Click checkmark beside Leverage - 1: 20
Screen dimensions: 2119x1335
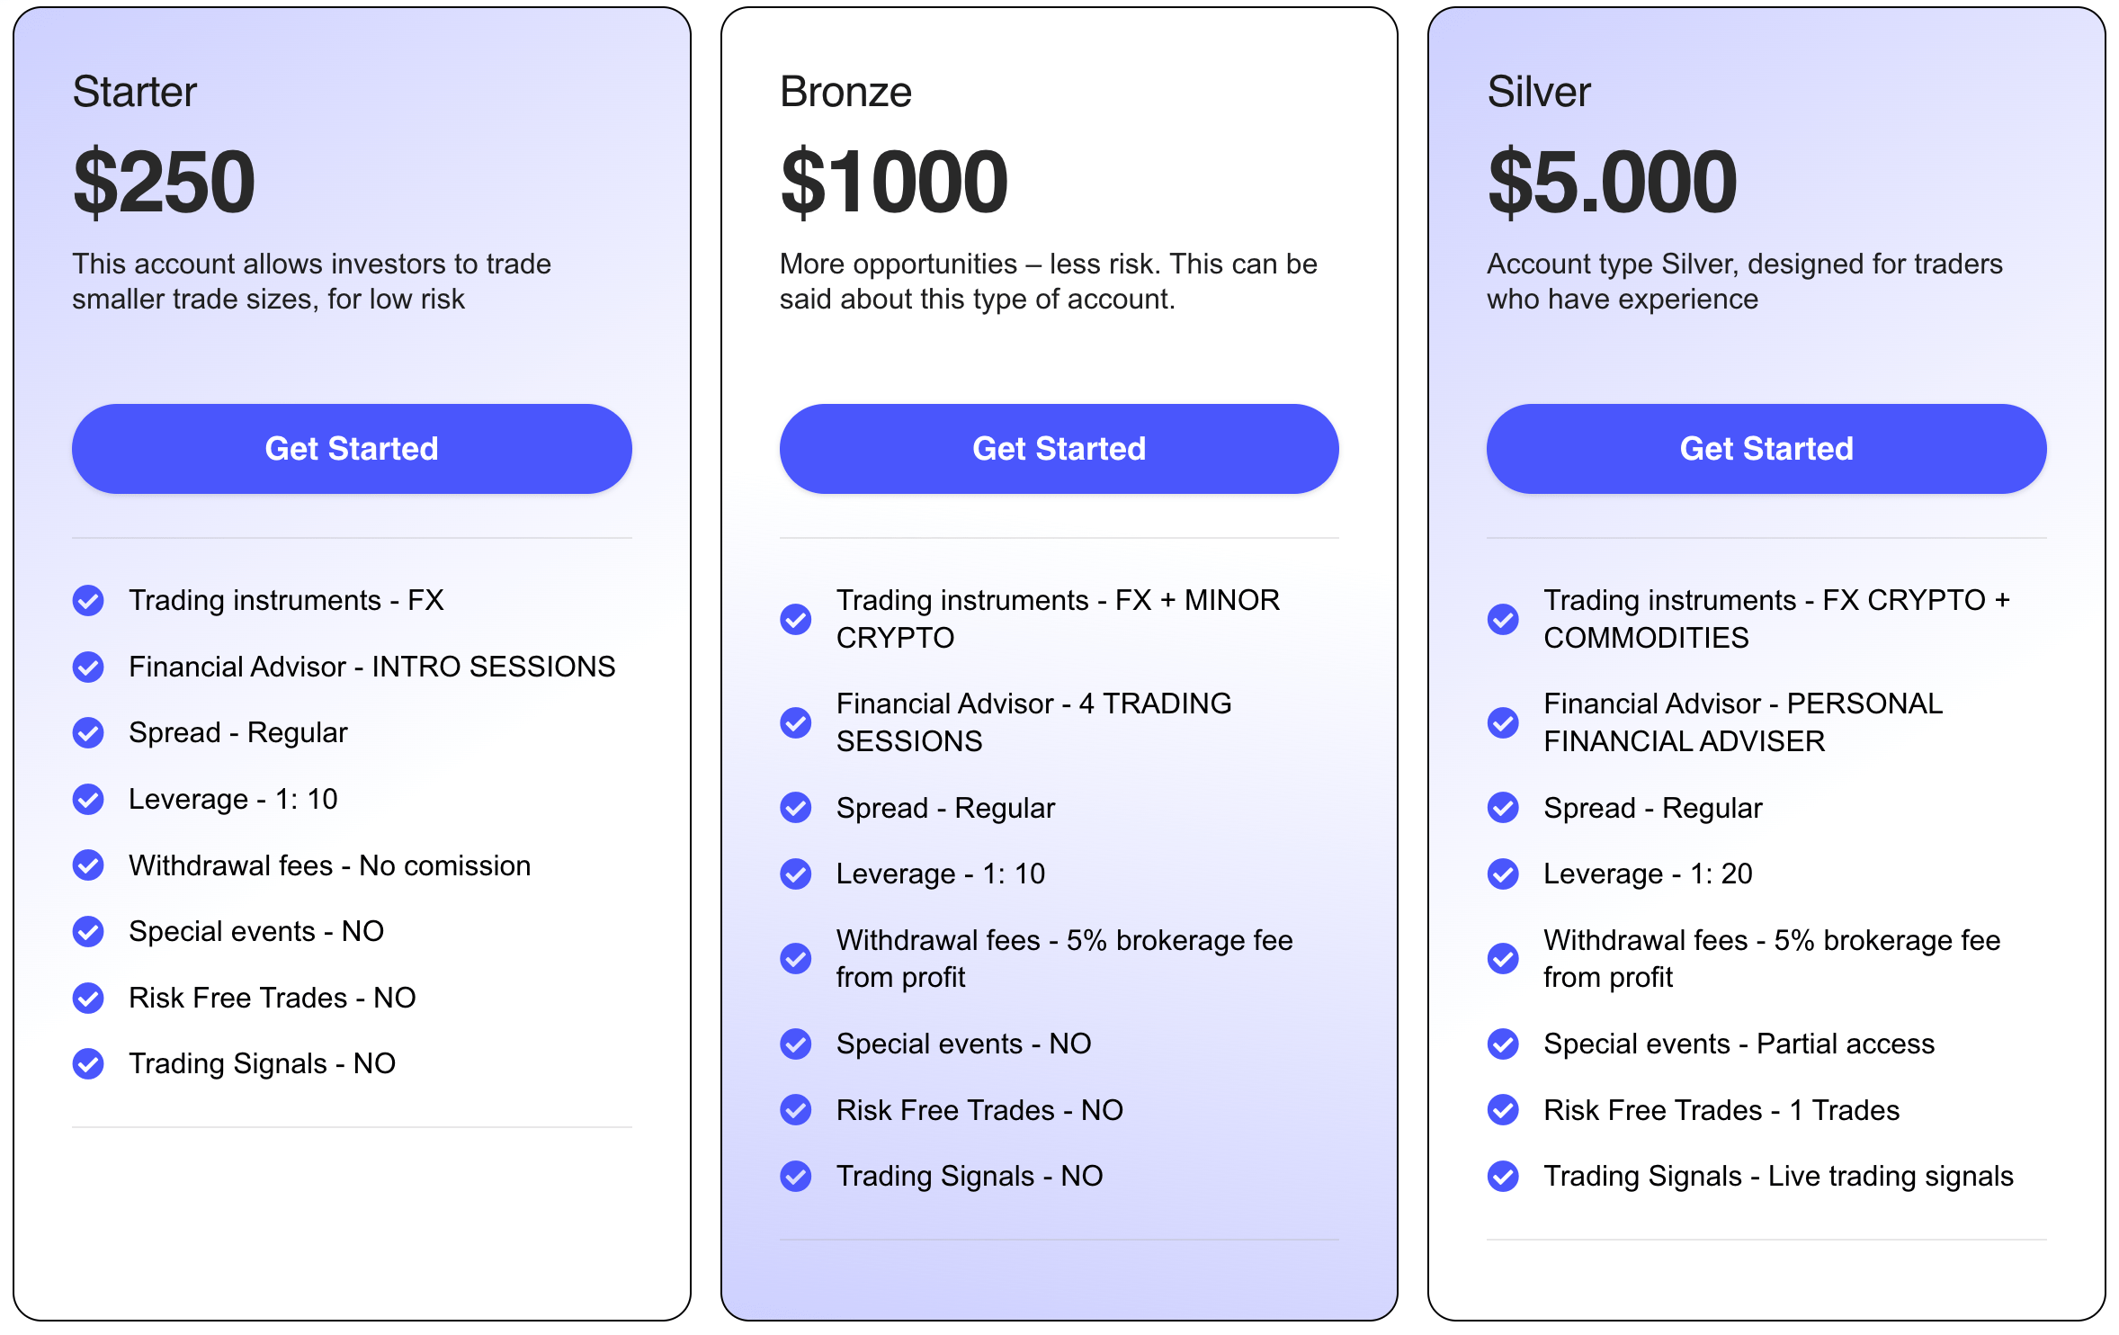1503,874
